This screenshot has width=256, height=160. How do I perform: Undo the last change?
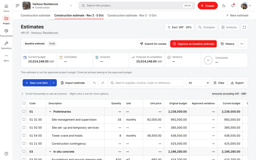pyautogui.click(x=94, y=83)
